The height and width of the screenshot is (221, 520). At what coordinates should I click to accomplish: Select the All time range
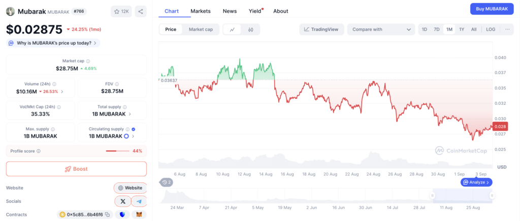tap(474, 29)
